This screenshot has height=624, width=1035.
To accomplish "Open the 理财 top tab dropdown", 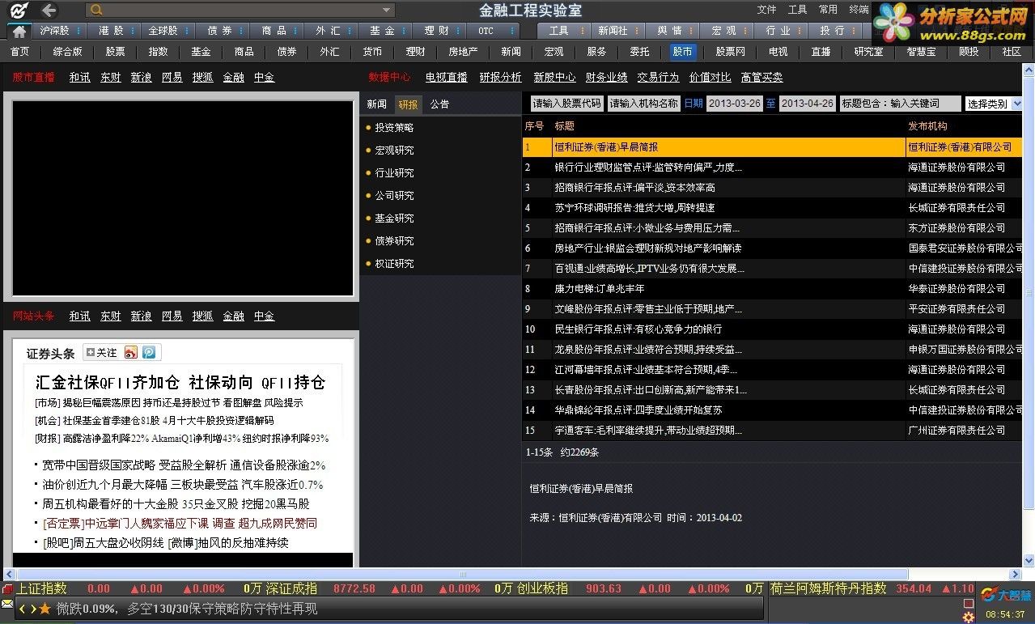I will tap(459, 31).
